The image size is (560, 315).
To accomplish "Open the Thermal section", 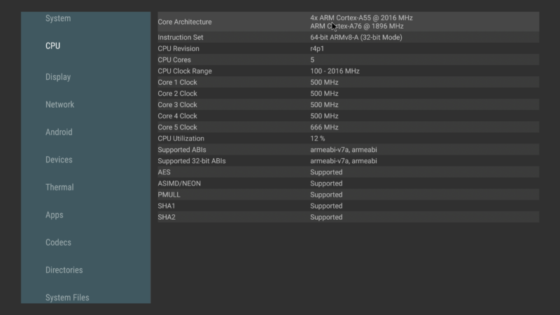I will click(59, 187).
